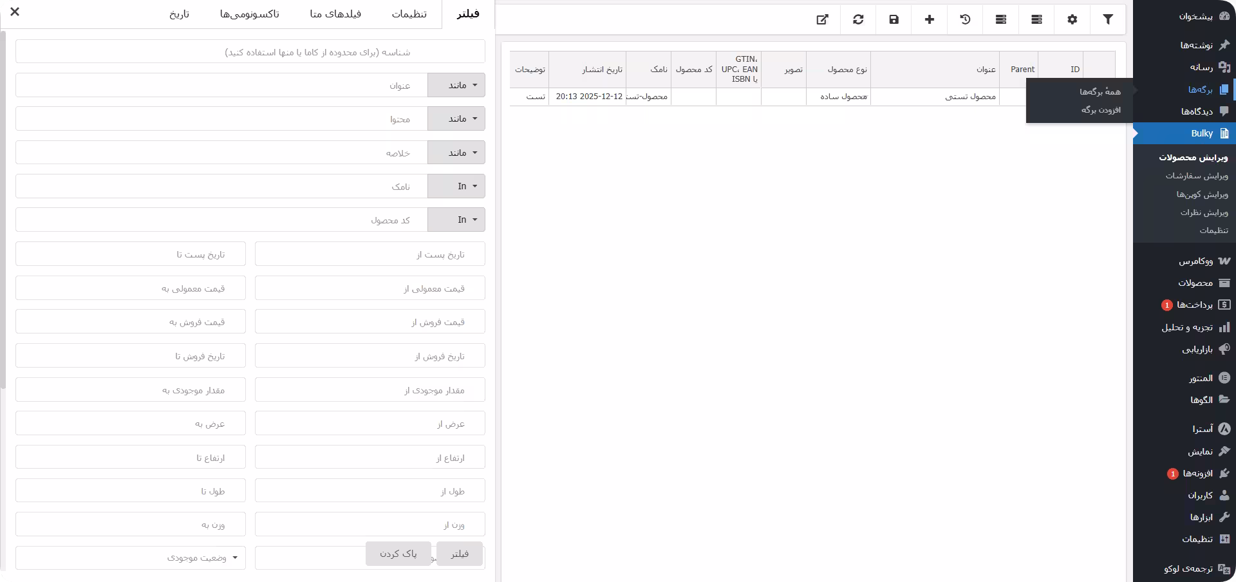Open تجزیه و تحلیل analytics menu
The height and width of the screenshot is (582, 1236).
pos(1184,327)
